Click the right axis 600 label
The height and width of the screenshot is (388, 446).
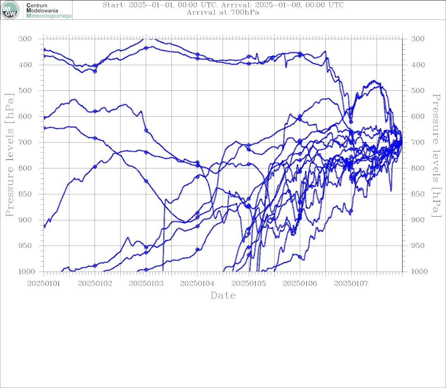(418, 116)
